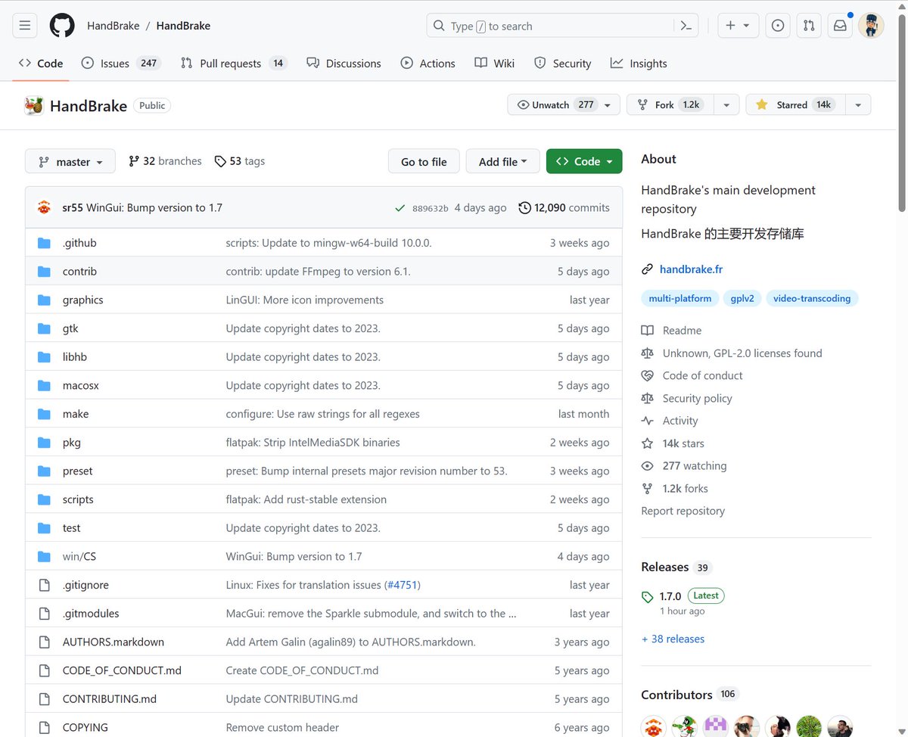Image resolution: width=908 pixels, height=737 pixels.
Task: Open the win/CS folder
Action: click(79, 557)
